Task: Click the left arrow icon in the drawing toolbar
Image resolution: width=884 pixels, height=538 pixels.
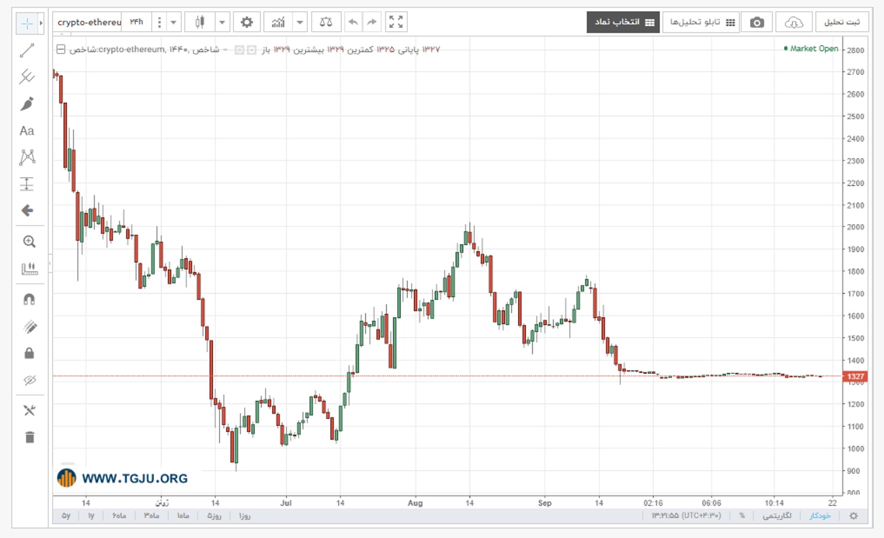Action: point(27,210)
